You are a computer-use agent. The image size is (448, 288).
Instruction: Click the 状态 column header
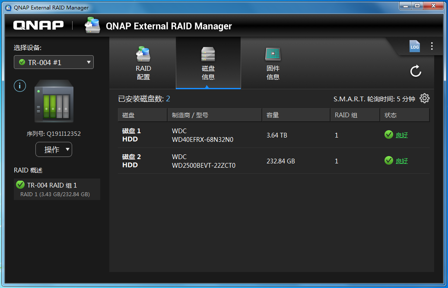click(x=404, y=115)
